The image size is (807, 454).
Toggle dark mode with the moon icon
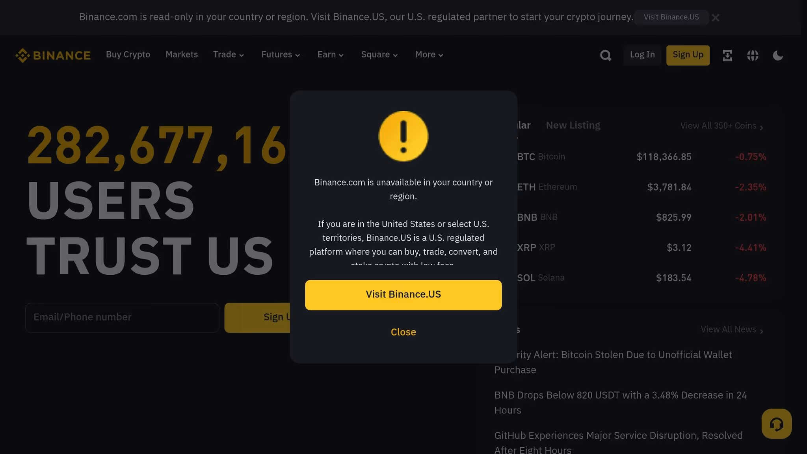pos(778,56)
